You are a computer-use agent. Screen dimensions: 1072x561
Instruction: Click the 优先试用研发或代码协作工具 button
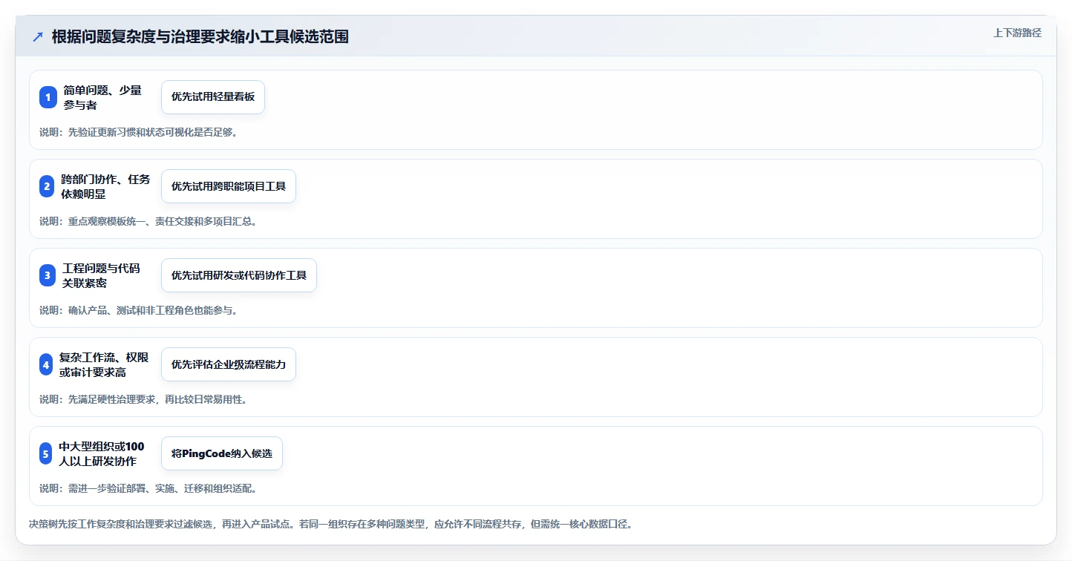(x=239, y=275)
